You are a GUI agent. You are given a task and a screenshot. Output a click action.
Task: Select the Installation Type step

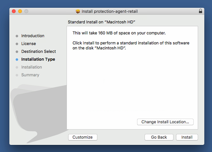pyautogui.click(x=38, y=59)
